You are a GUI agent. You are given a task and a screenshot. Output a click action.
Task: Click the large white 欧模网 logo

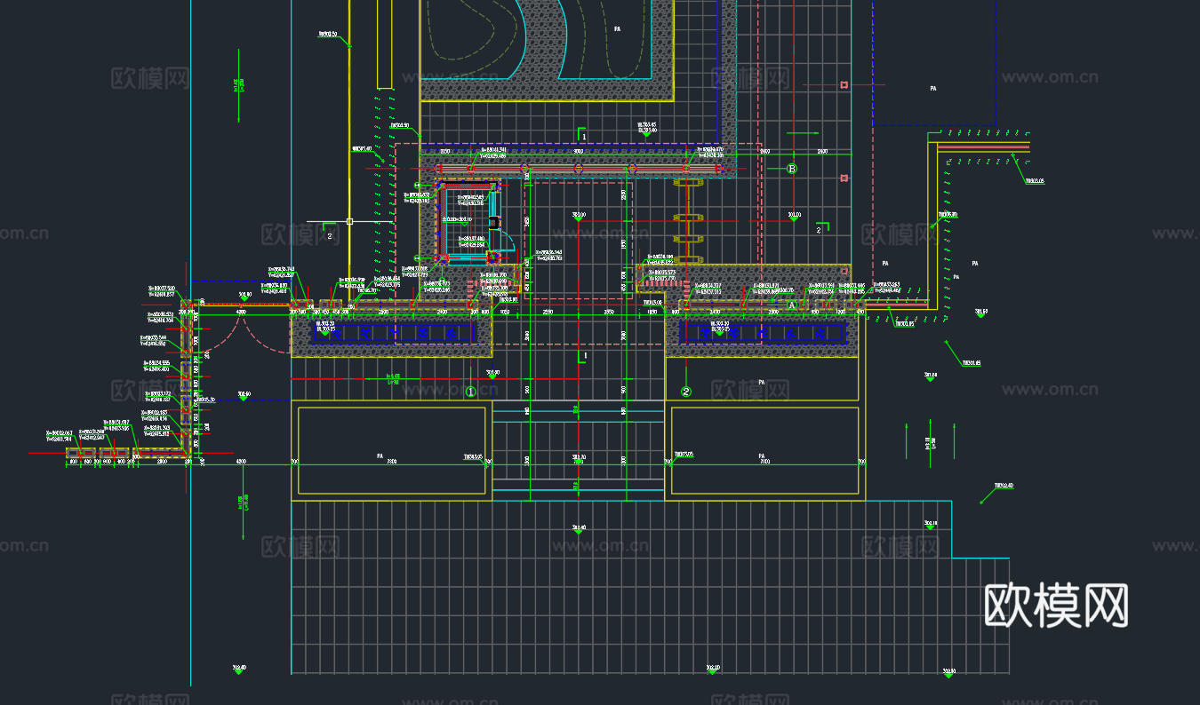click(x=1056, y=606)
